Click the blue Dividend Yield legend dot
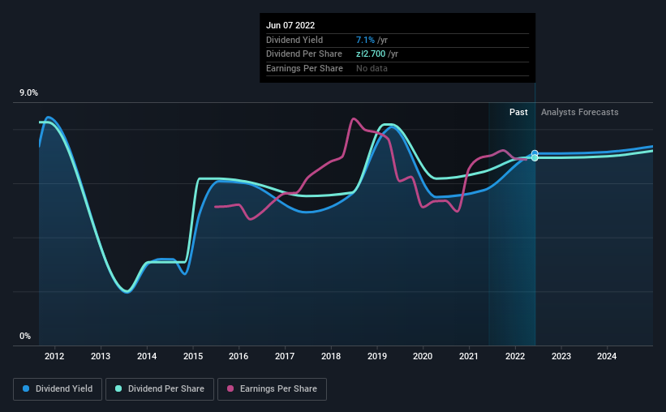This screenshot has width=666, height=412. pyautogui.click(x=26, y=388)
